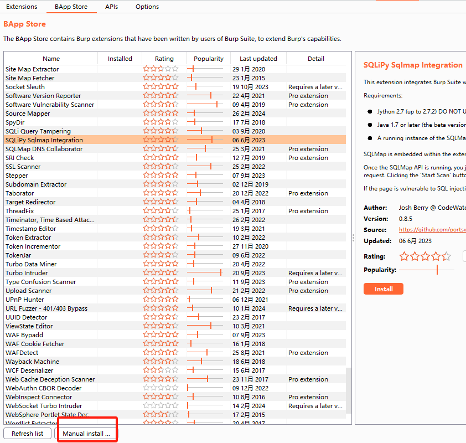Select WAF Cookie Fetcher row
This screenshot has height=443, width=466.
point(175,344)
